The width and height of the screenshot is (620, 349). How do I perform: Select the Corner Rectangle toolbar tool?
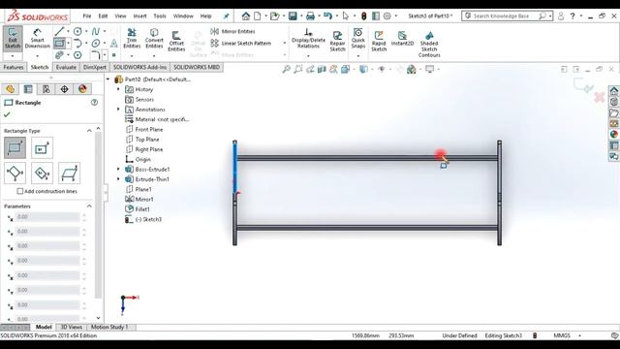59,43
